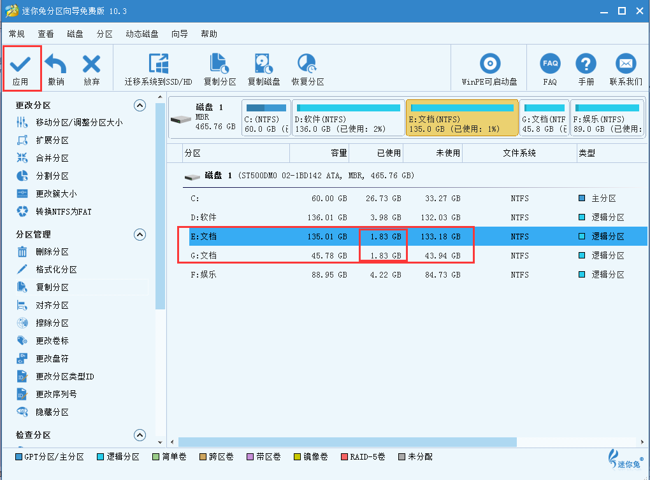Select 移动分区/调整分区大小 in sidebar
The height and width of the screenshot is (480, 650).
(x=69, y=122)
